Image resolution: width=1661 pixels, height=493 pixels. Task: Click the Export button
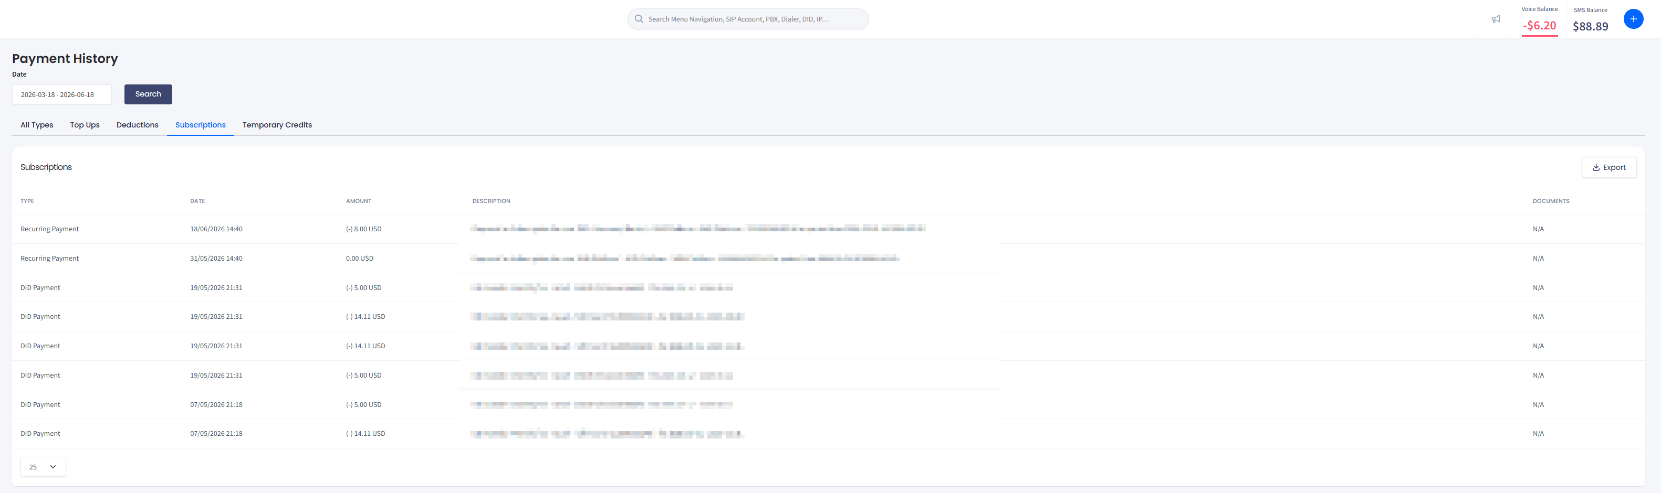pos(1609,167)
